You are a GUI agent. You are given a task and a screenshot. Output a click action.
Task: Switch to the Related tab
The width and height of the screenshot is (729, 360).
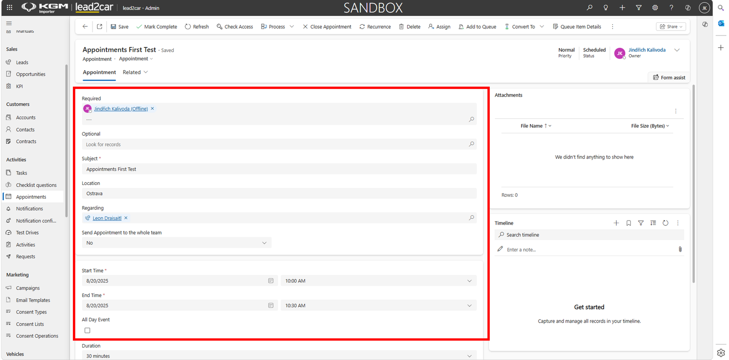tap(135, 72)
